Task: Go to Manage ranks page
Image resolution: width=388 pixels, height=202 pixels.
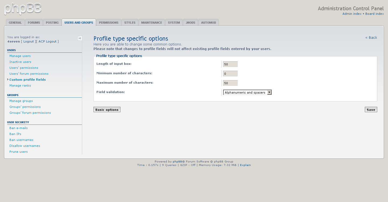Action: [x=20, y=86]
